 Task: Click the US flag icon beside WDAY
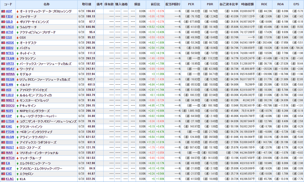(x=3, y=69)
